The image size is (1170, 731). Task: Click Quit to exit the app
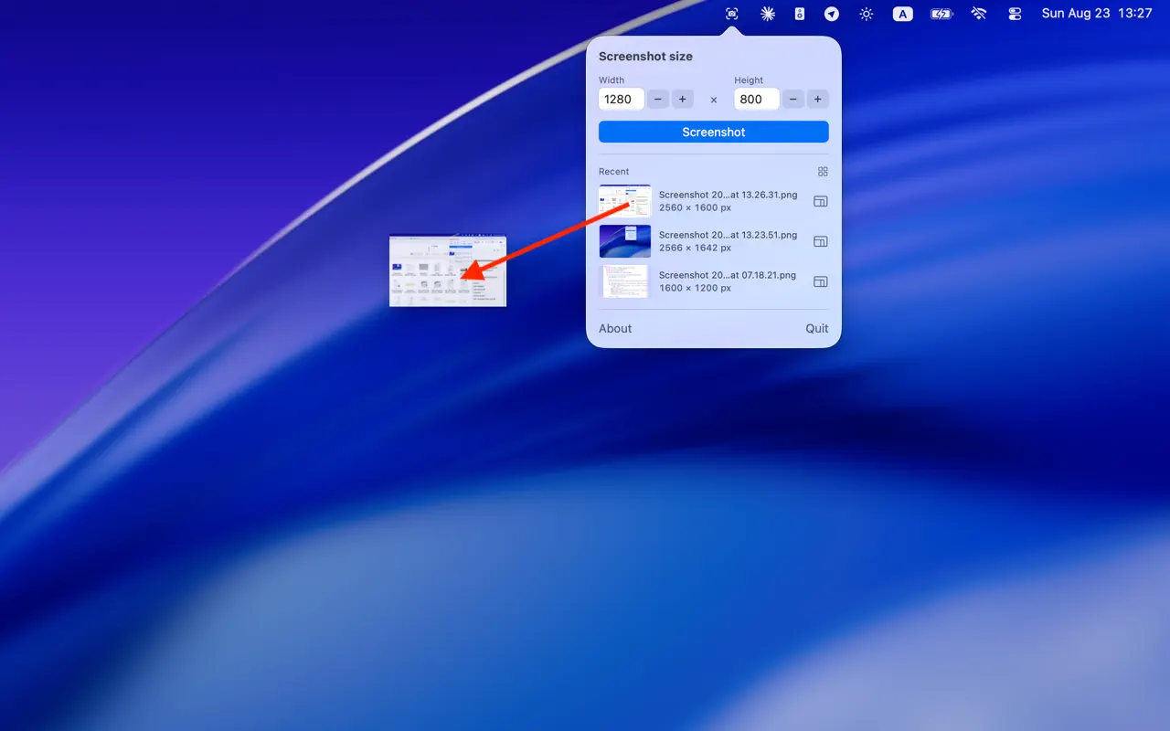click(x=817, y=328)
